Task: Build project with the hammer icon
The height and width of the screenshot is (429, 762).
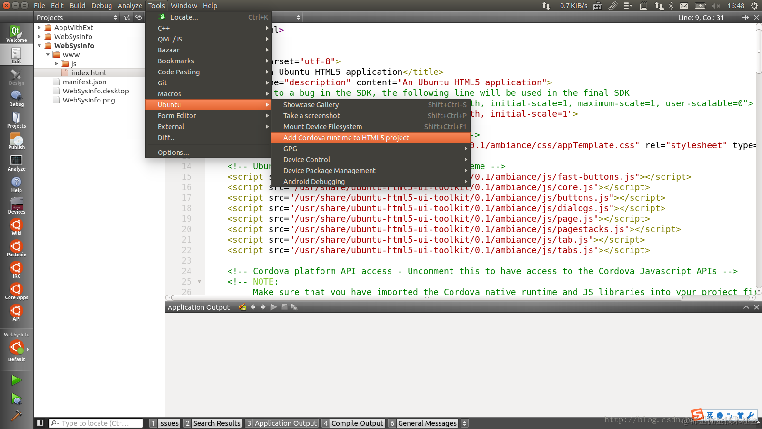Action: (x=17, y=416)
